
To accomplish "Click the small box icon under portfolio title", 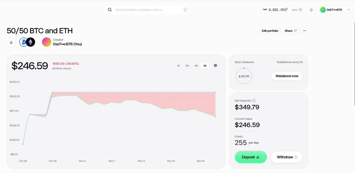I will click(x=11, y=42).
